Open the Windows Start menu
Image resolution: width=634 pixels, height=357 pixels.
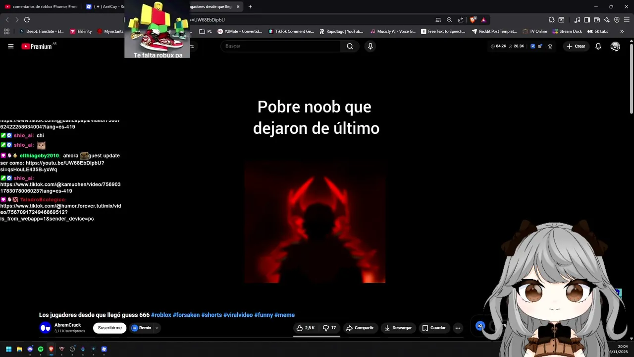point(8,349)
